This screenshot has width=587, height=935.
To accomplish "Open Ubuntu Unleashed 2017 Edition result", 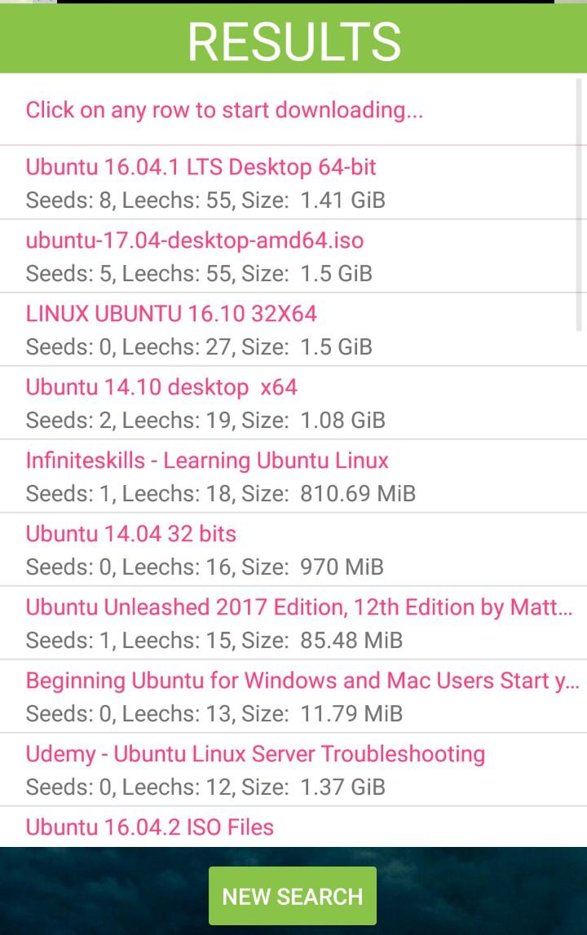I will 298,607.
